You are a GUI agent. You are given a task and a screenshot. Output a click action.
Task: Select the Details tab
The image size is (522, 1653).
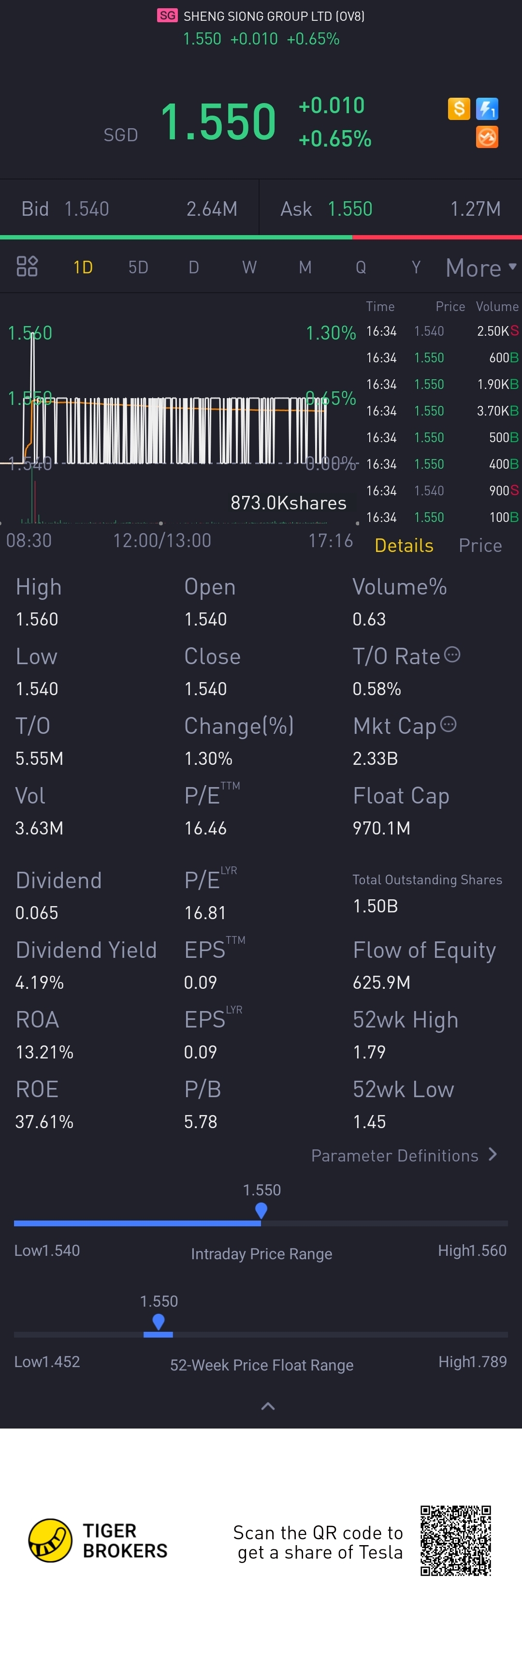click(404, 546)
